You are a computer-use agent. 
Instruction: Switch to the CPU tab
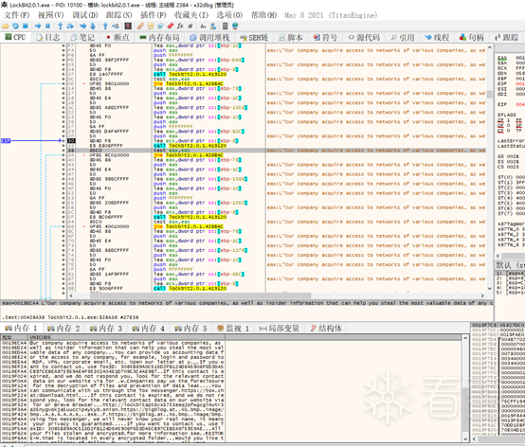(15, 37)
